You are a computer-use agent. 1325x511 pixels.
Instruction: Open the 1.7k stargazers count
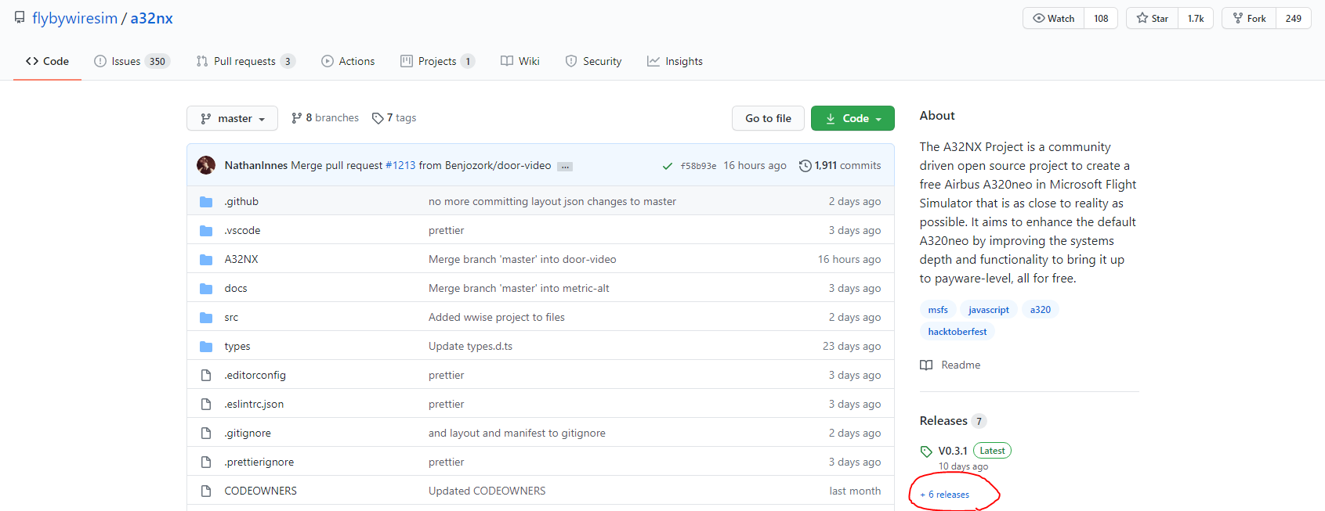(1196, 18)
